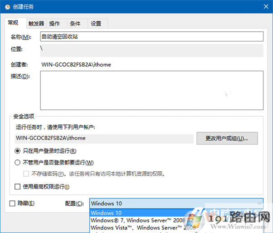Click the clock icon in the title bar

8,7
